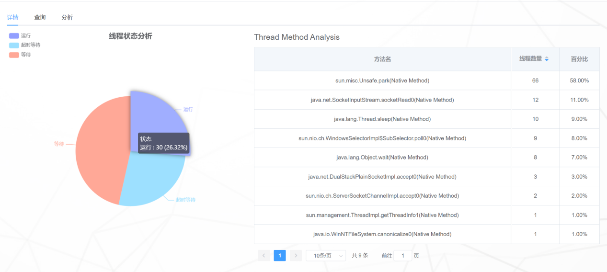Screen dimensions: 607x272
Task: Select WindowsSelectorImpl$SubSelector.poll0 method cell
Action: point(382,138)
